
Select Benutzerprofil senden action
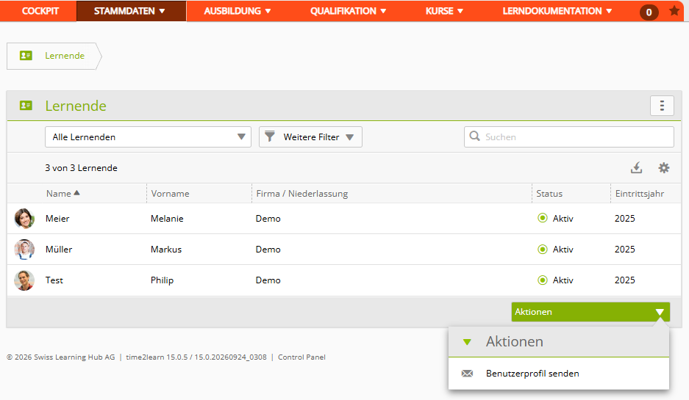click(x=559, y=374)
